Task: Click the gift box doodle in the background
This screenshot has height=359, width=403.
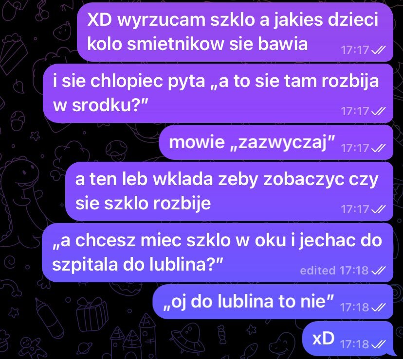Action: coord(92,314)
